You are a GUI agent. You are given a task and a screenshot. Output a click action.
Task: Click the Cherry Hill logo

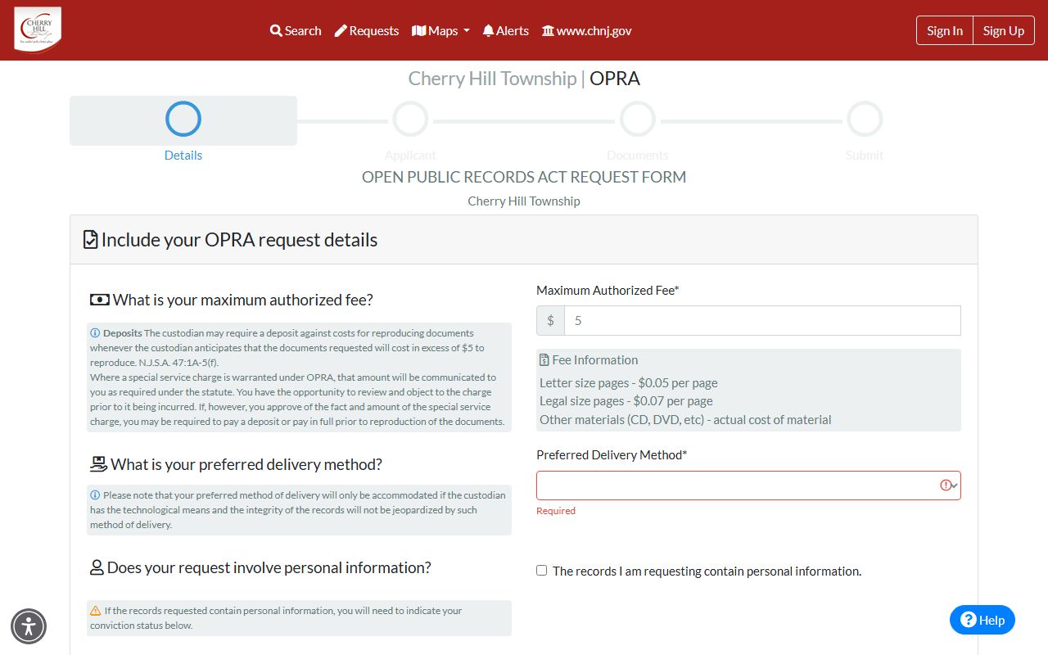[38, 29]
